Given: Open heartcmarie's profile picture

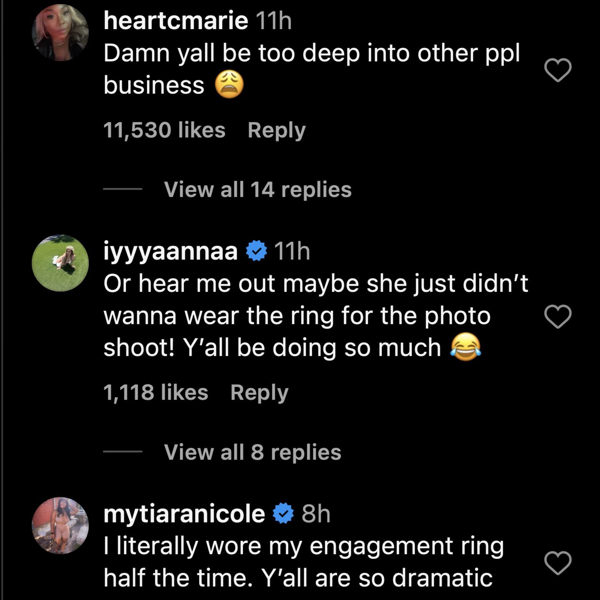Looking at the screenshot, I should 60,33.
